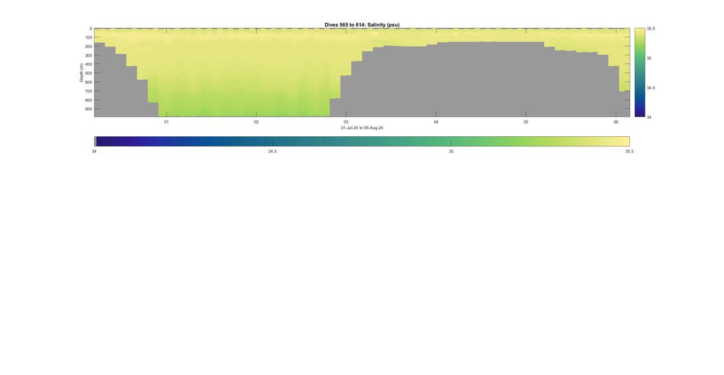Click the depth tick label "100"

(x=88, y=37)
